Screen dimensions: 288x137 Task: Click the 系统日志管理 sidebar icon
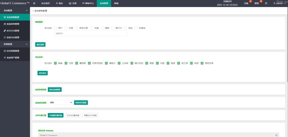(x=5, y=37)
